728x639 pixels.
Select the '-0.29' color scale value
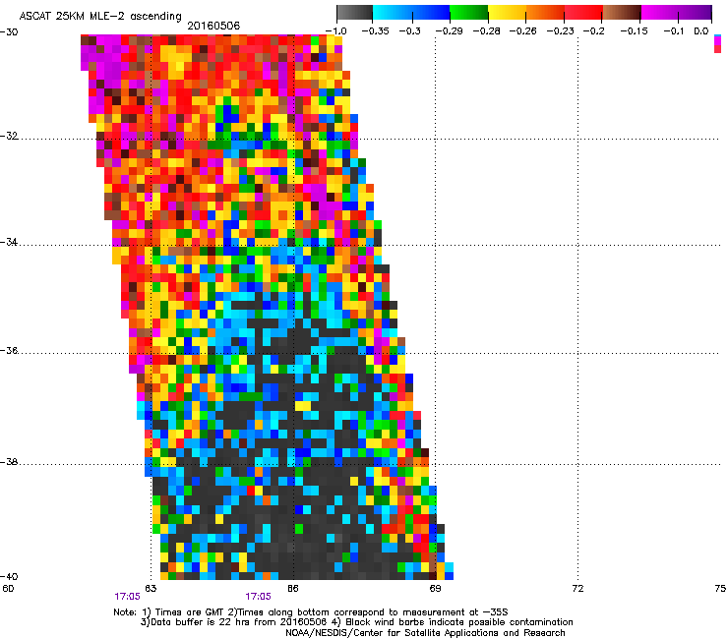pyautogui.click(x=449, y=31)
